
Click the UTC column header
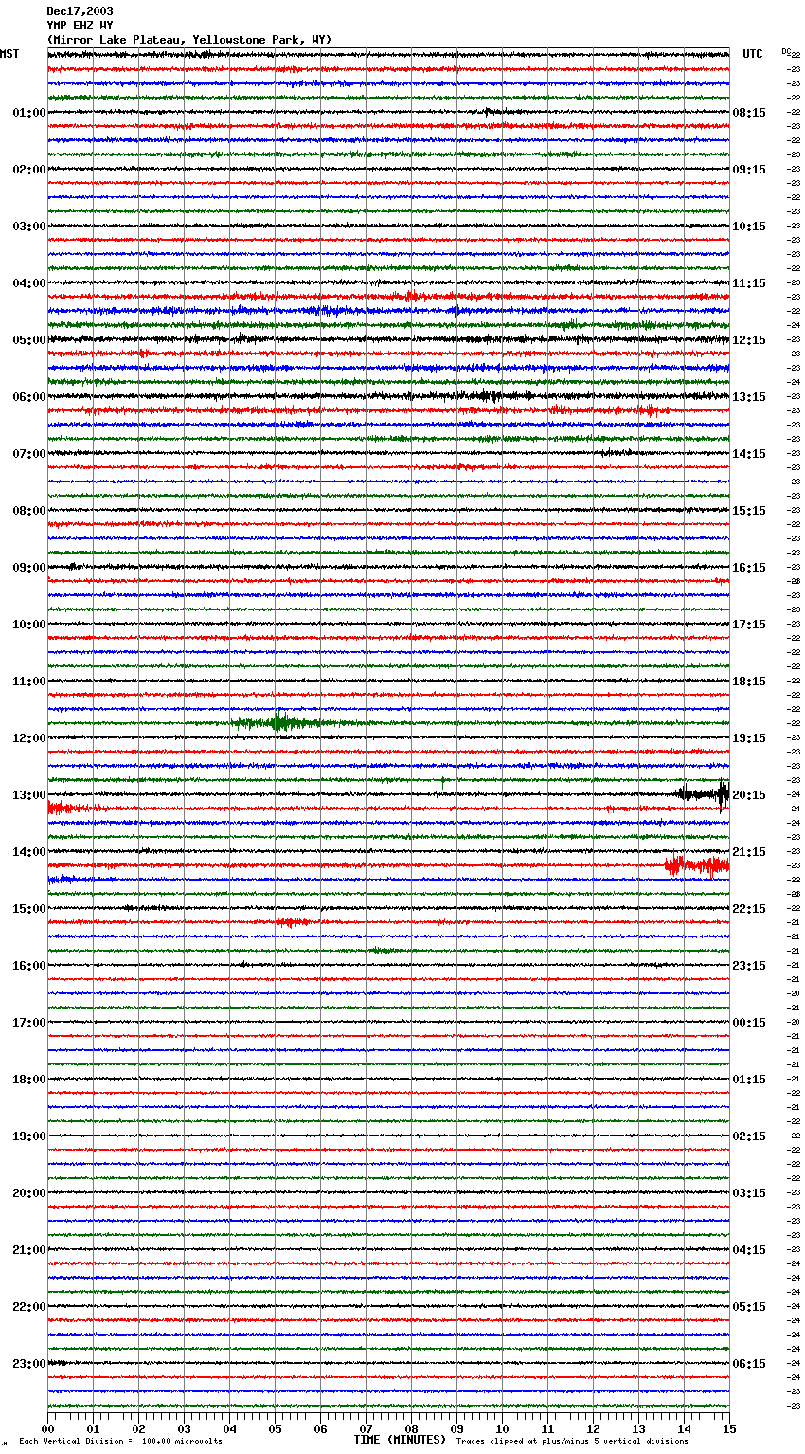pos(753,54)
